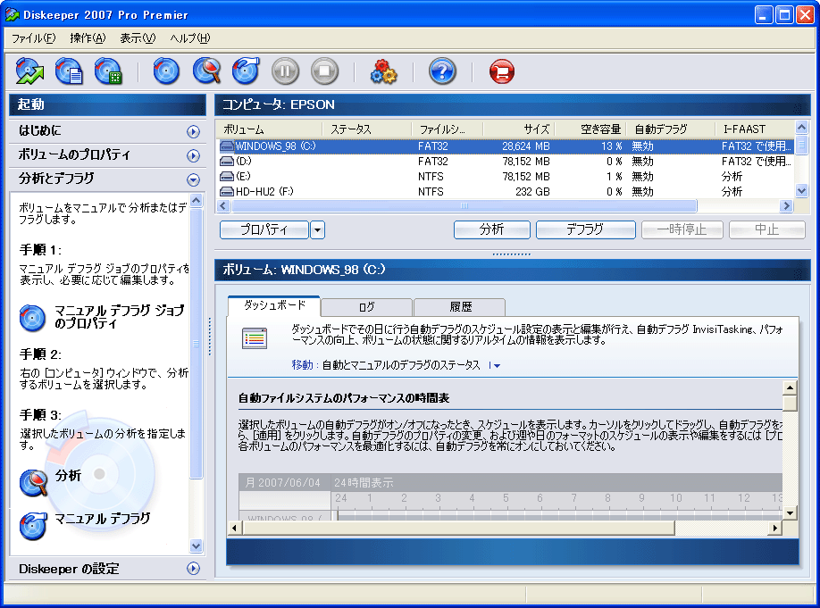Expand the はじめに section
The height and width of the screenshot is (608, 820).
tap(194, 132)
